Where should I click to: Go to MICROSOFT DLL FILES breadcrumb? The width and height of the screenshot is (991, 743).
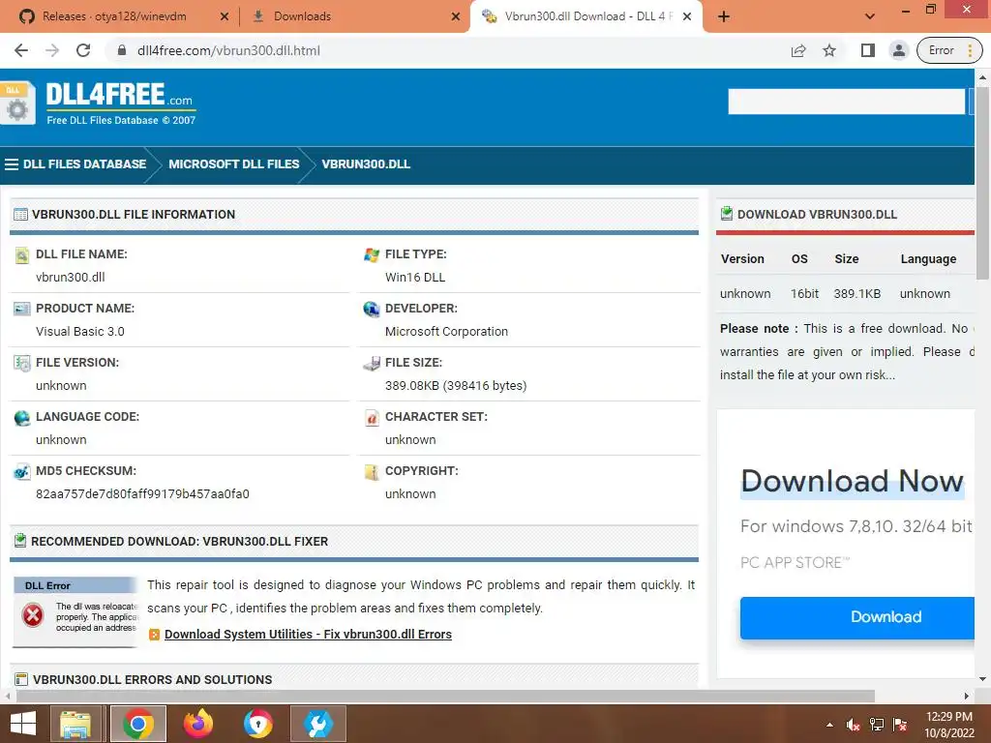[234, 164]
